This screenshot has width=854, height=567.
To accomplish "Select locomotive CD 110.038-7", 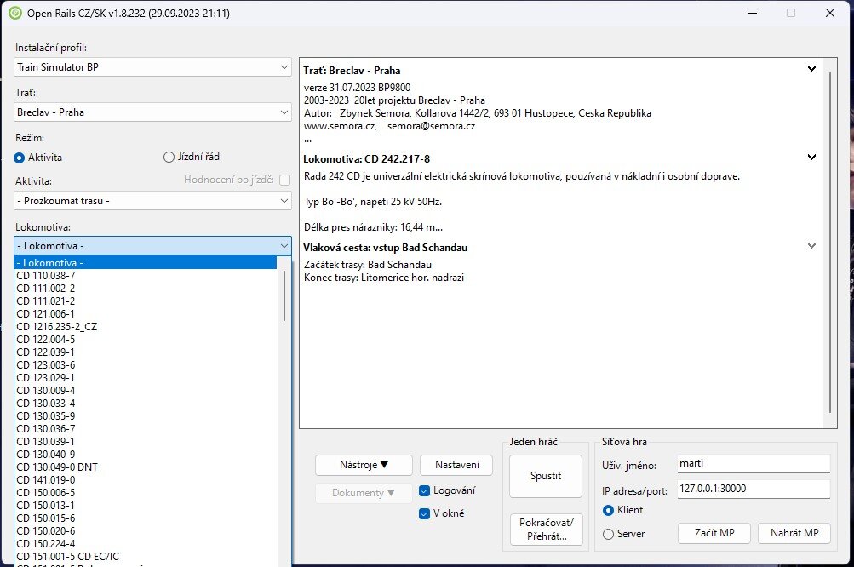I will 146,276.
